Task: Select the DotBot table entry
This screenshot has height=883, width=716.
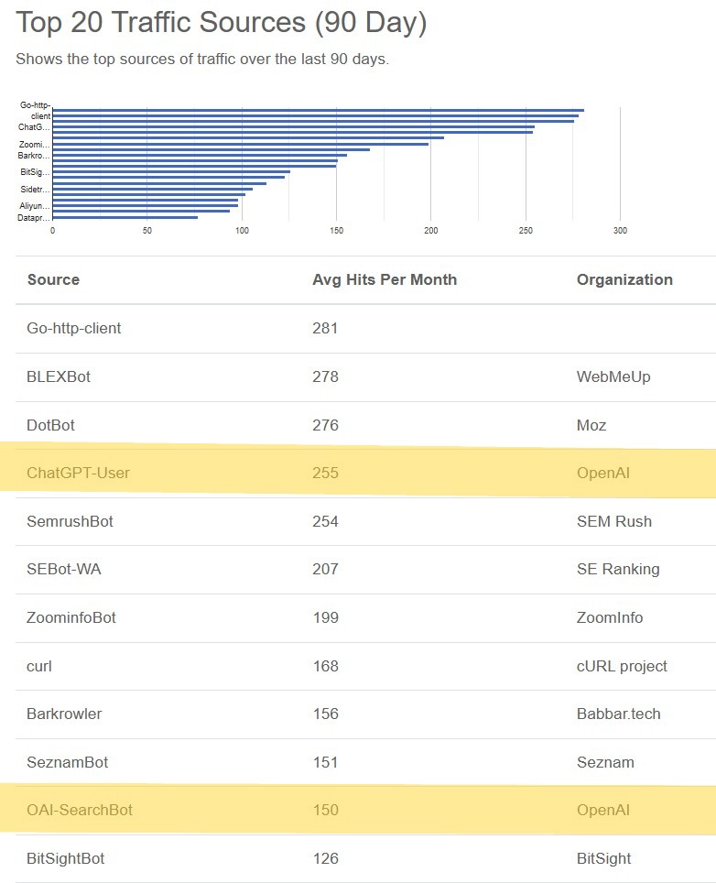Action: tap(51, 425)
